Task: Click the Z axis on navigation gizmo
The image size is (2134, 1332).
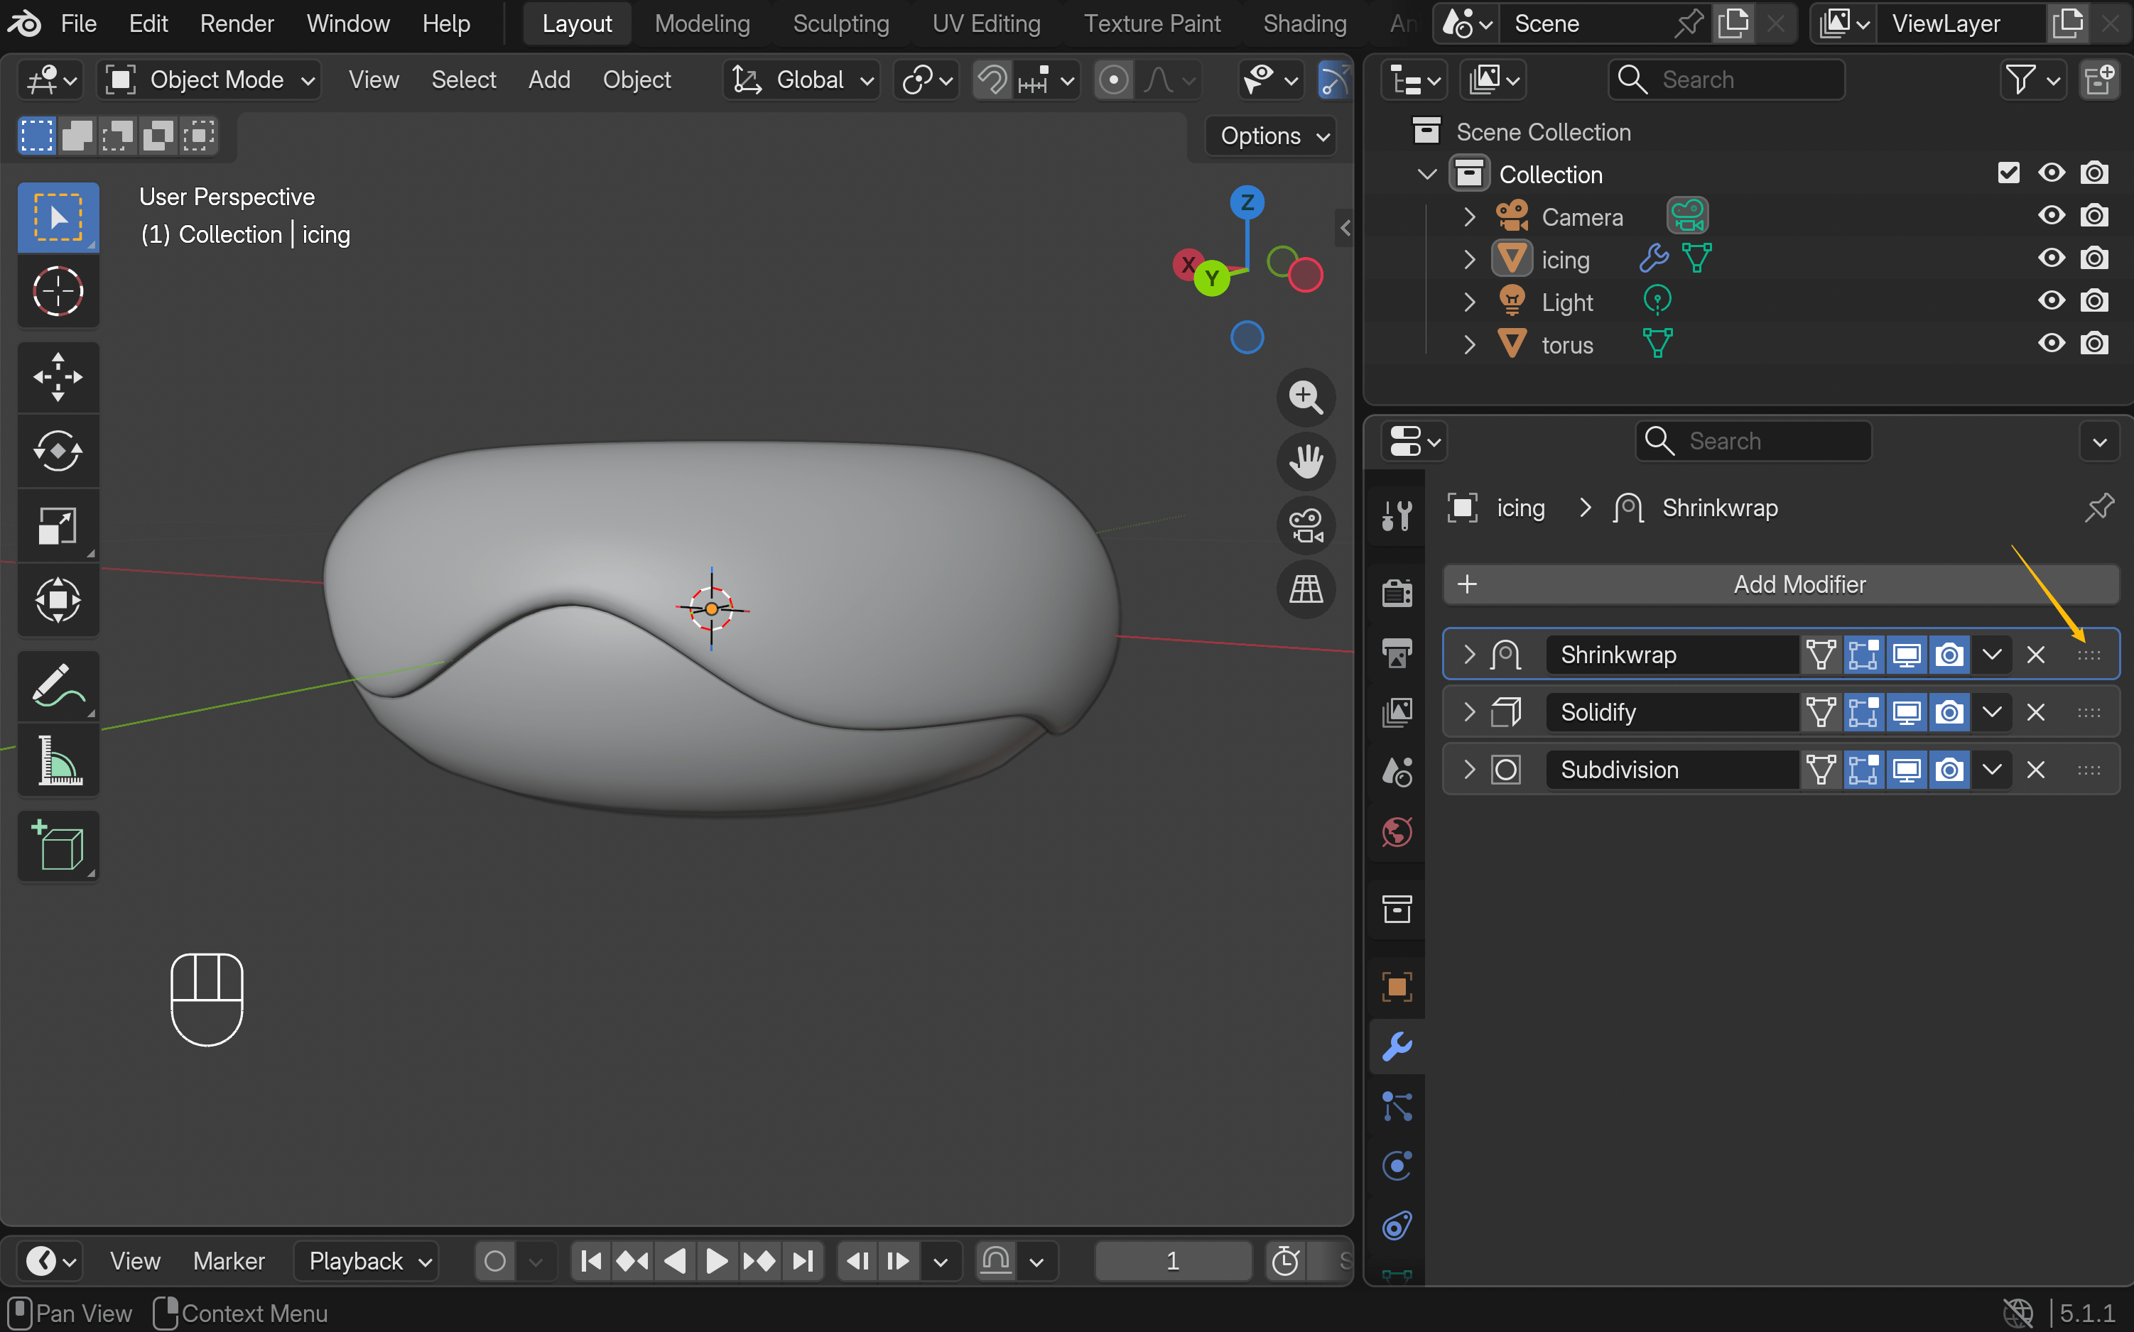Action: (x=1247, y=202)
